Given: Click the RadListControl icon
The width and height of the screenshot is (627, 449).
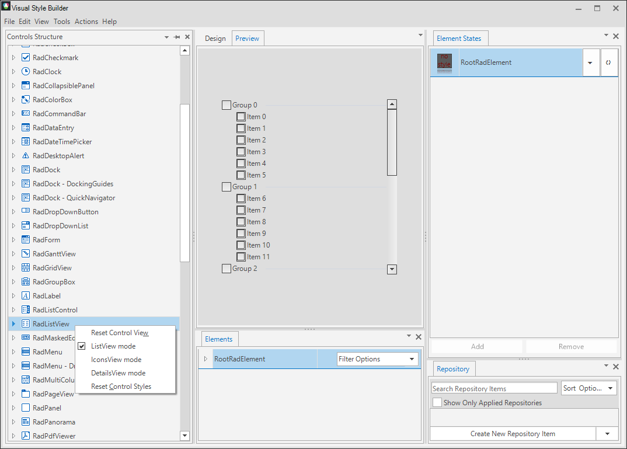Looking at the screenshot, I should coord(26,309).
